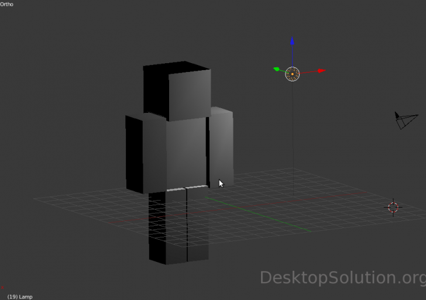The image size is (426, 300).
Task: Click the "(19) Lamp" object label
Action: click(20, 296)
